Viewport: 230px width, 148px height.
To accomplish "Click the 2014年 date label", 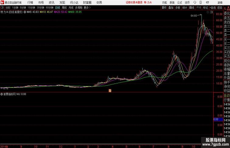I will 4,146.
